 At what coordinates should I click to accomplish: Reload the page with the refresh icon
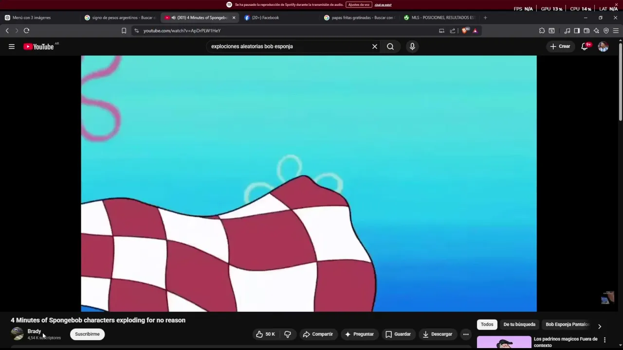point(26,31)
